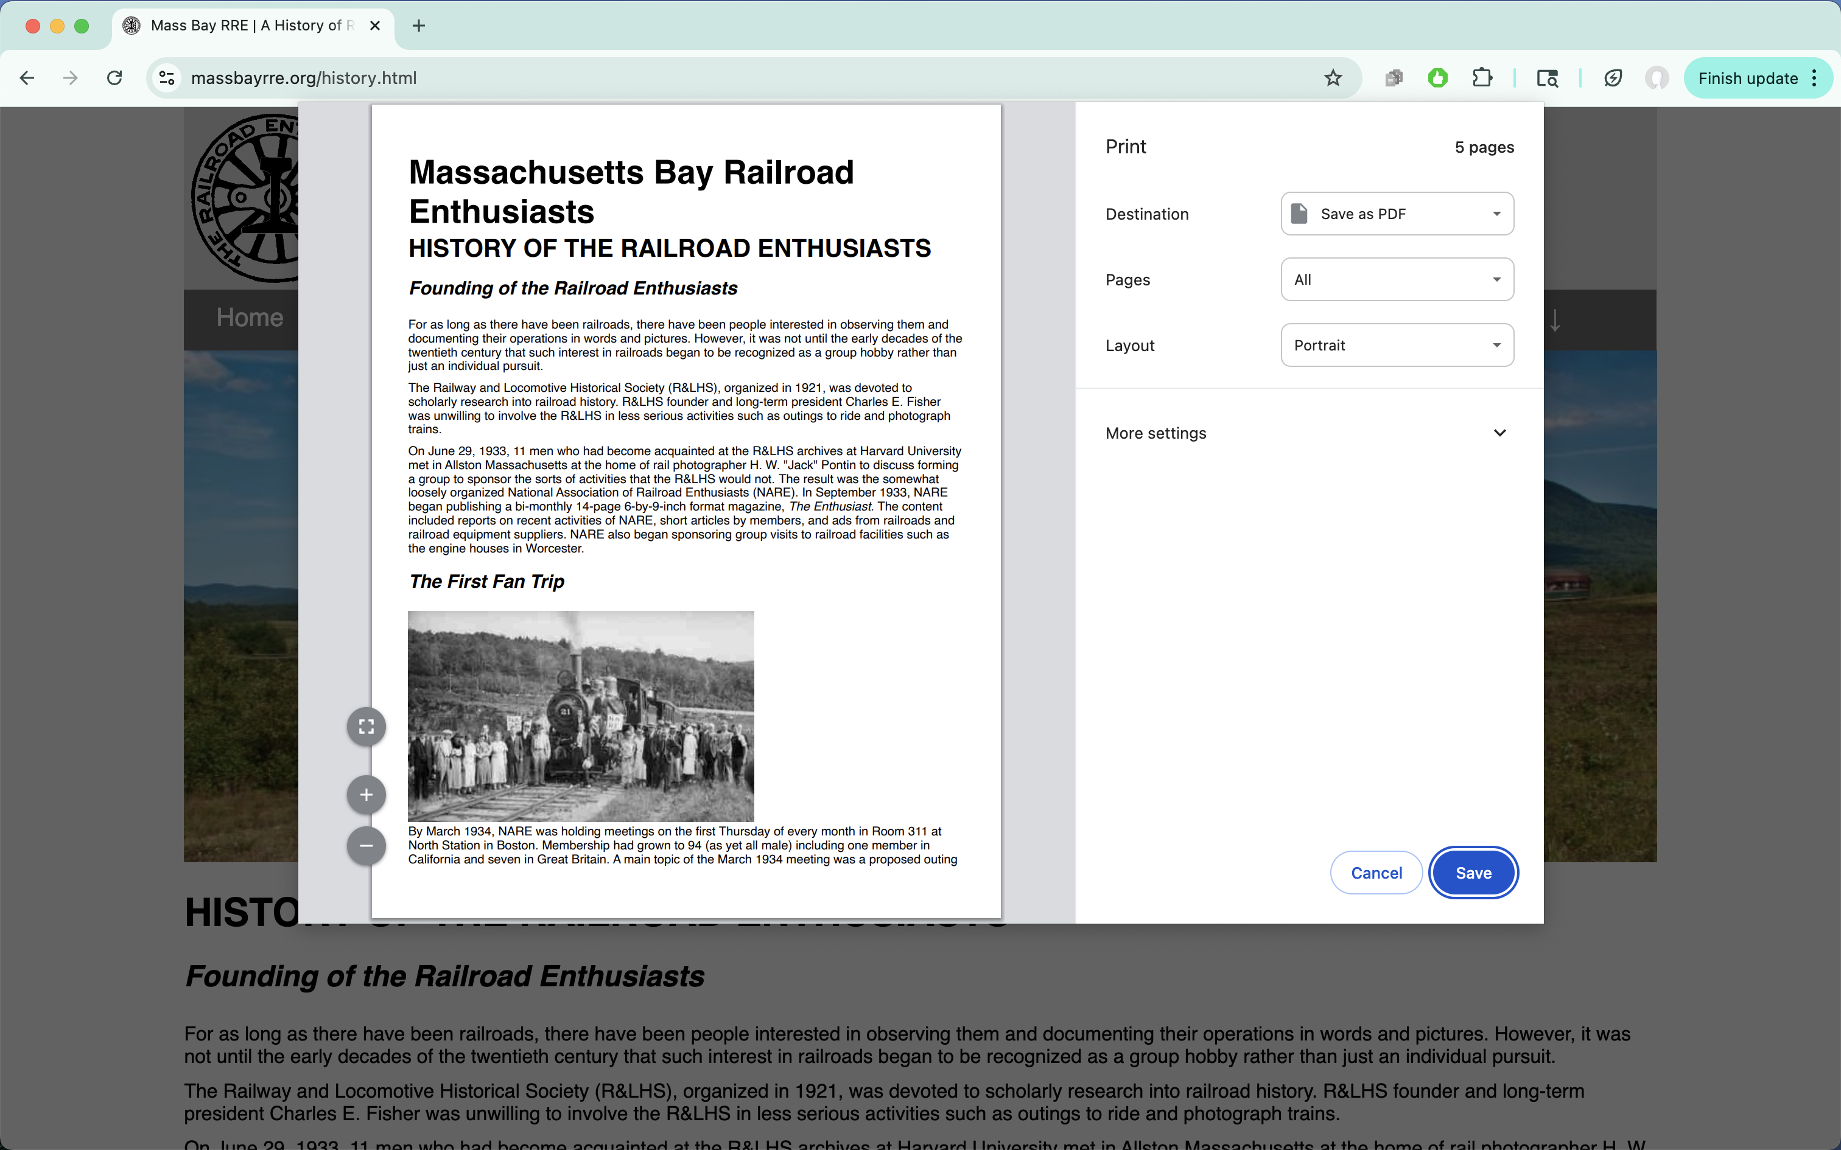Cancel the print dialog
The width and height of the screenshot is (1841, 1150).
coord(1376,873)
